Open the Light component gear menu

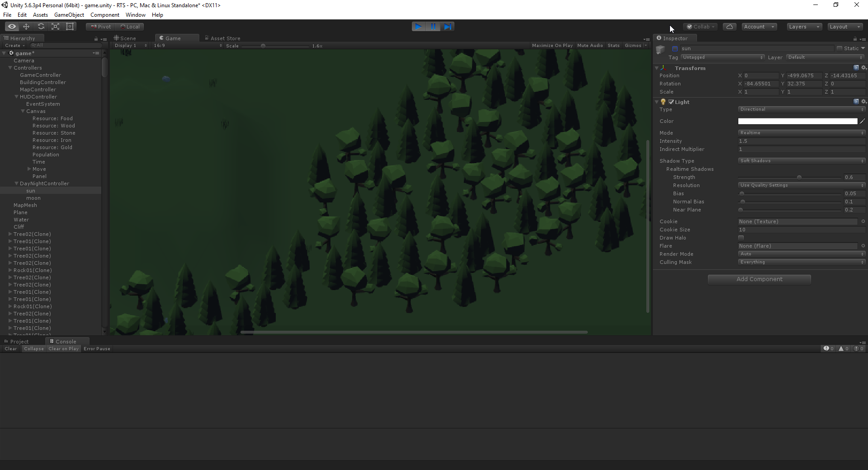tap(863, 102)
